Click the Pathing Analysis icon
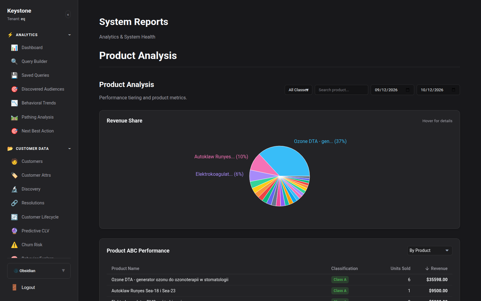481x301 pixels. coord(14,117)
